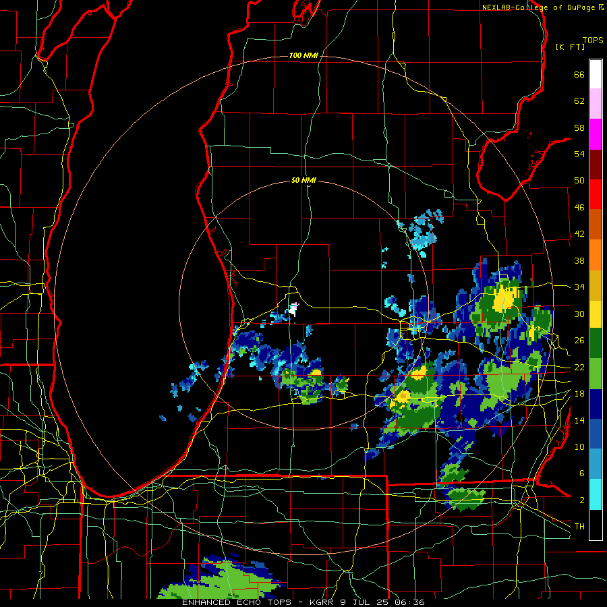This screenshot has width=607, height=607.
Task: Click the gold swatch near 34
Action: [596, 285]
